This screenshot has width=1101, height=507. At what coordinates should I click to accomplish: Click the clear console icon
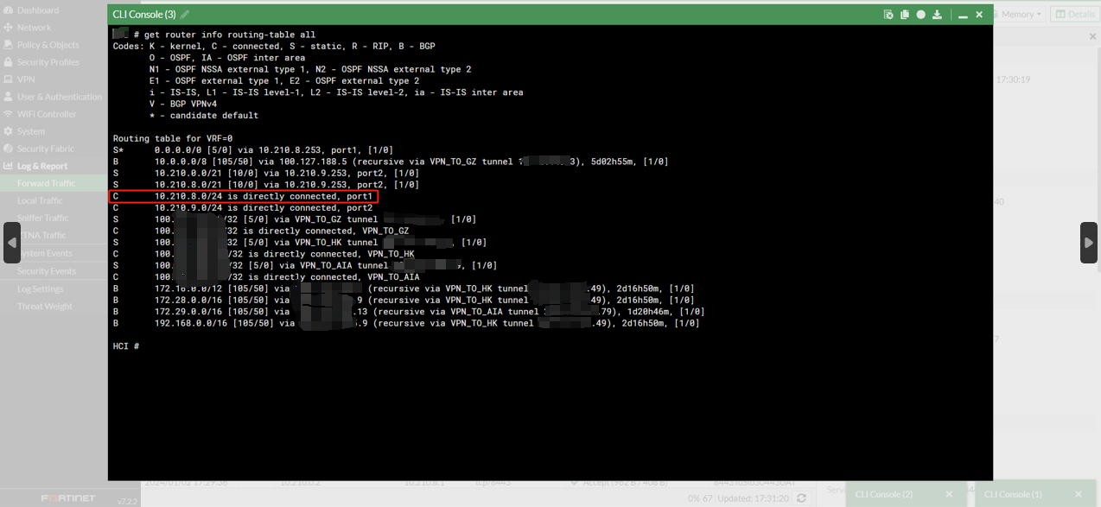tap(888, 15)
